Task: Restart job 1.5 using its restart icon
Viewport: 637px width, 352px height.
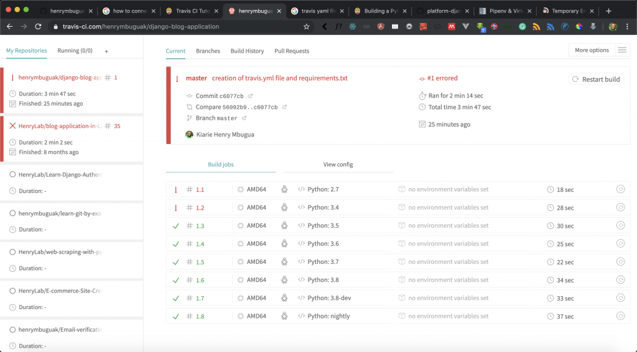Action: point(620,261)
